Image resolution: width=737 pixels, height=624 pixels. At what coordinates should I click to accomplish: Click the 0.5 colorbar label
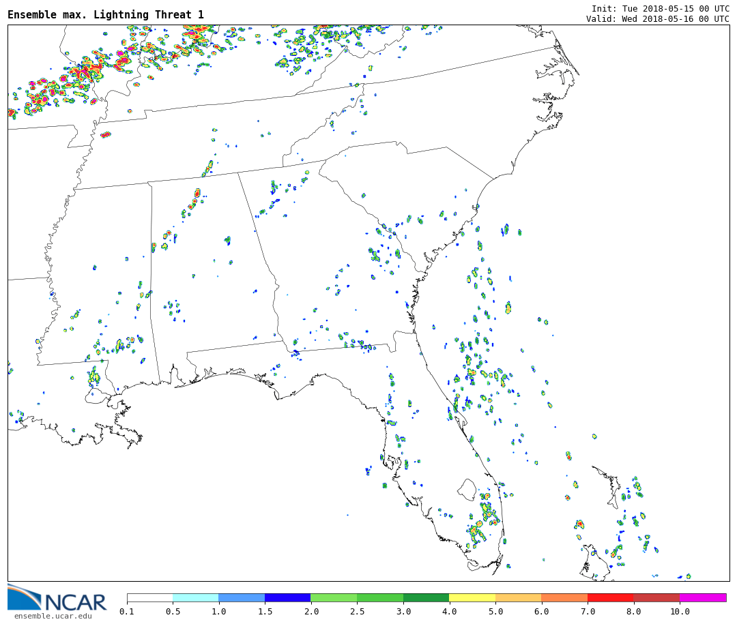click(x=173, y=612)
